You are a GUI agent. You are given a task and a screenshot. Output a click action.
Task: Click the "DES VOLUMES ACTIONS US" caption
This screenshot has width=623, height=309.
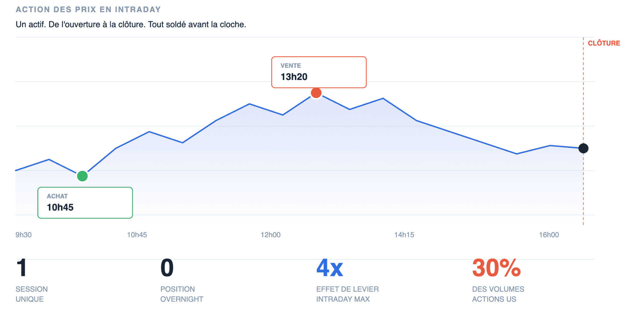(x=498, y=294)
